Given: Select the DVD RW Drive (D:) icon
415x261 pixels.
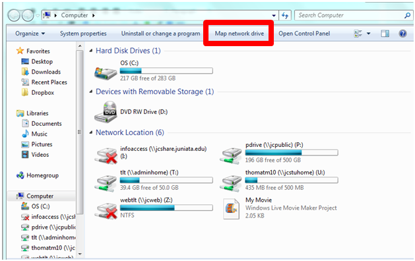Looking at the screenshot, I should coord(106,112).
